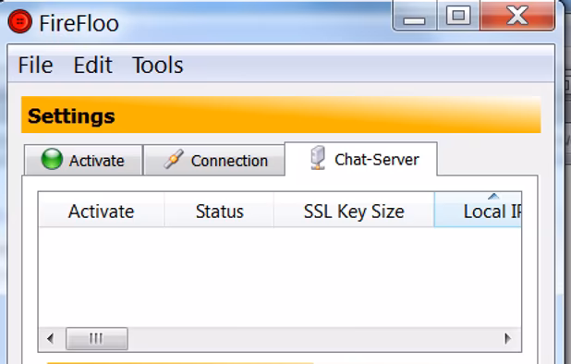Sort by the SSL Key Size column
571x364 pixels.
pos(354,210)
